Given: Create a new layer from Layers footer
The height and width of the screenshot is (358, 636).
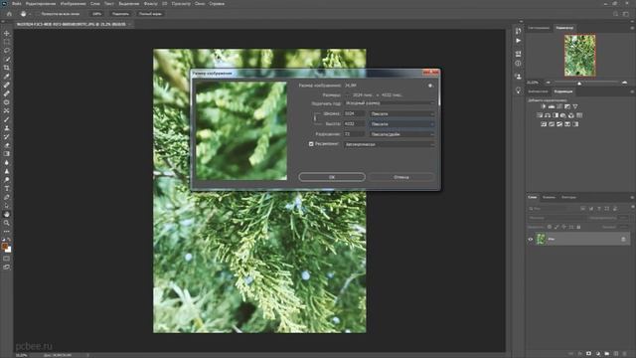Looking at the screenshot, I should [x=616, y=354].
